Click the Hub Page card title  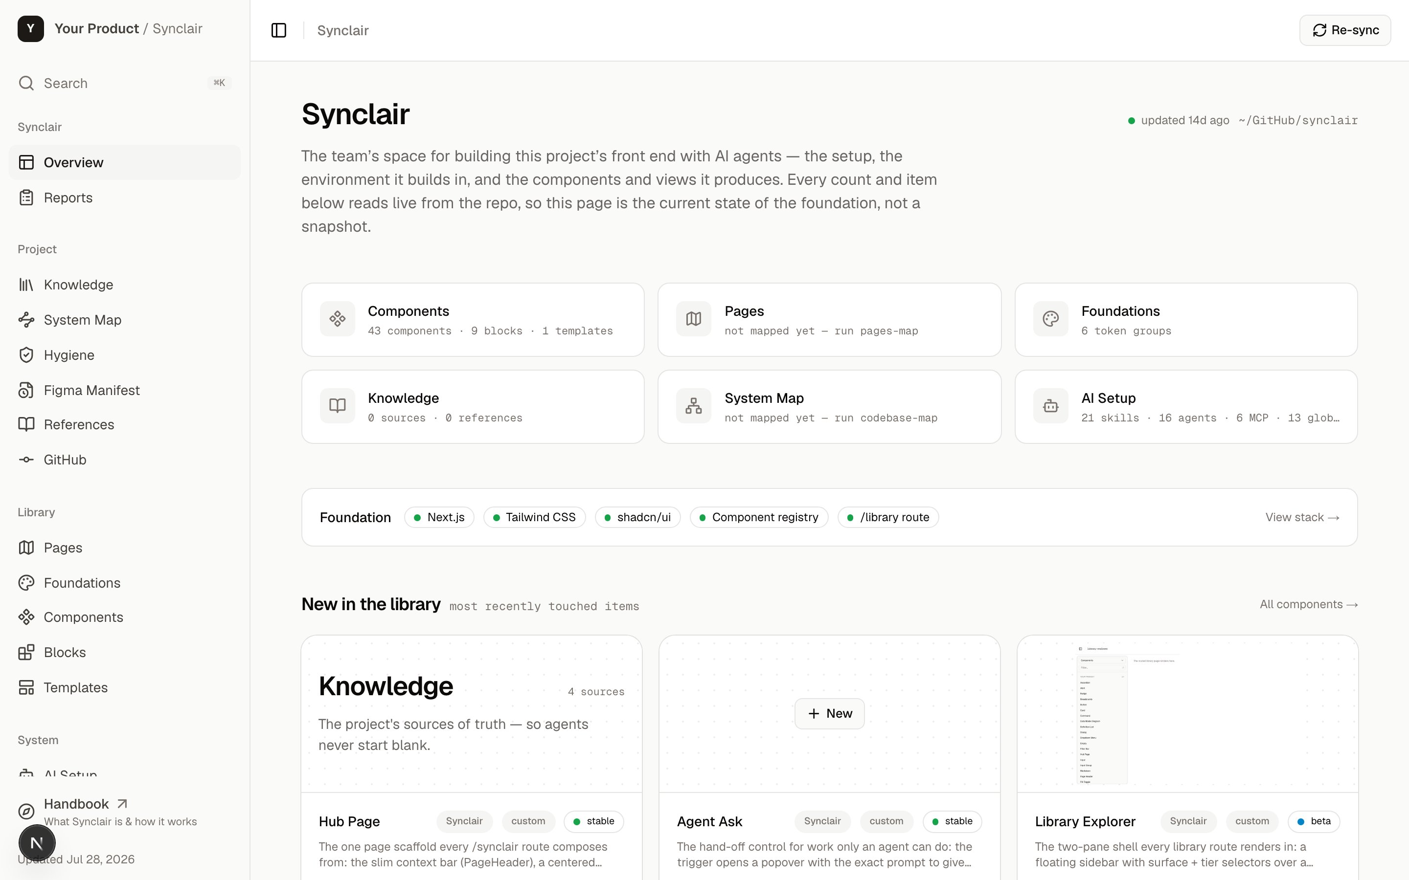pyautogui.click(x=349, y=822)
